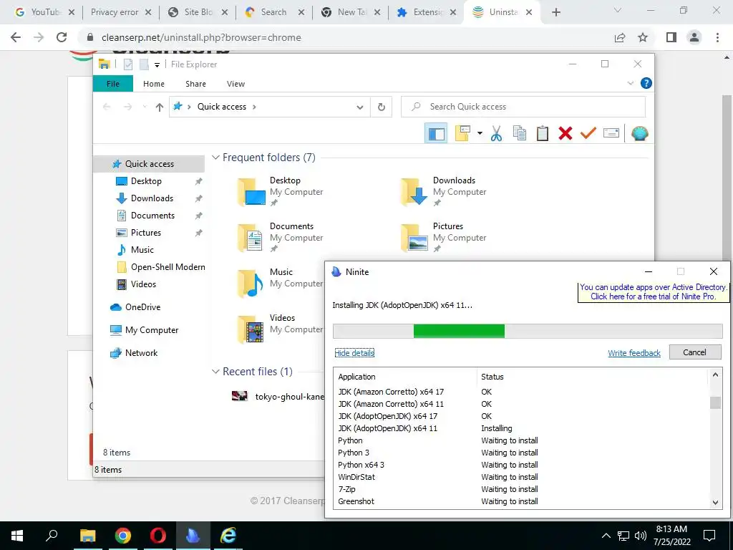Click the Ninite installation progress bar
Image resolution: width=733 pixels, height=550 pixels.
point(528,331)
